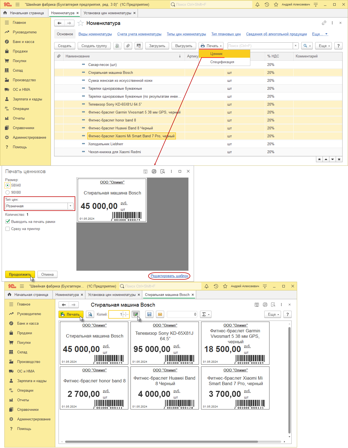Open search options magnifier dropdown

pos(308,46)
